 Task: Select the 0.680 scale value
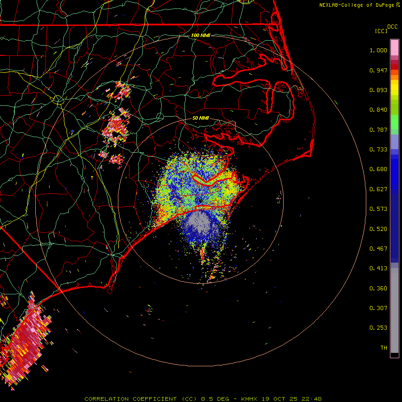[378, 169]
